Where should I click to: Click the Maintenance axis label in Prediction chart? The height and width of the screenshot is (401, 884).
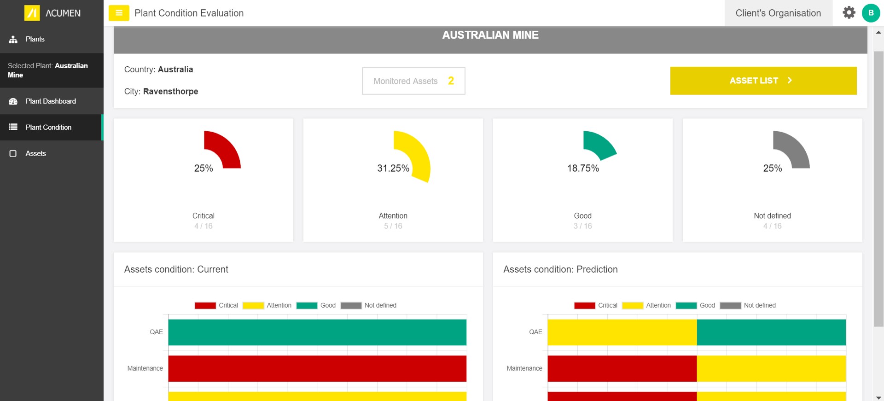click(x=524, y=368)
